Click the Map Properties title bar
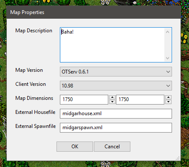Screen dimensions: 189x167 (x=93, y=12)
